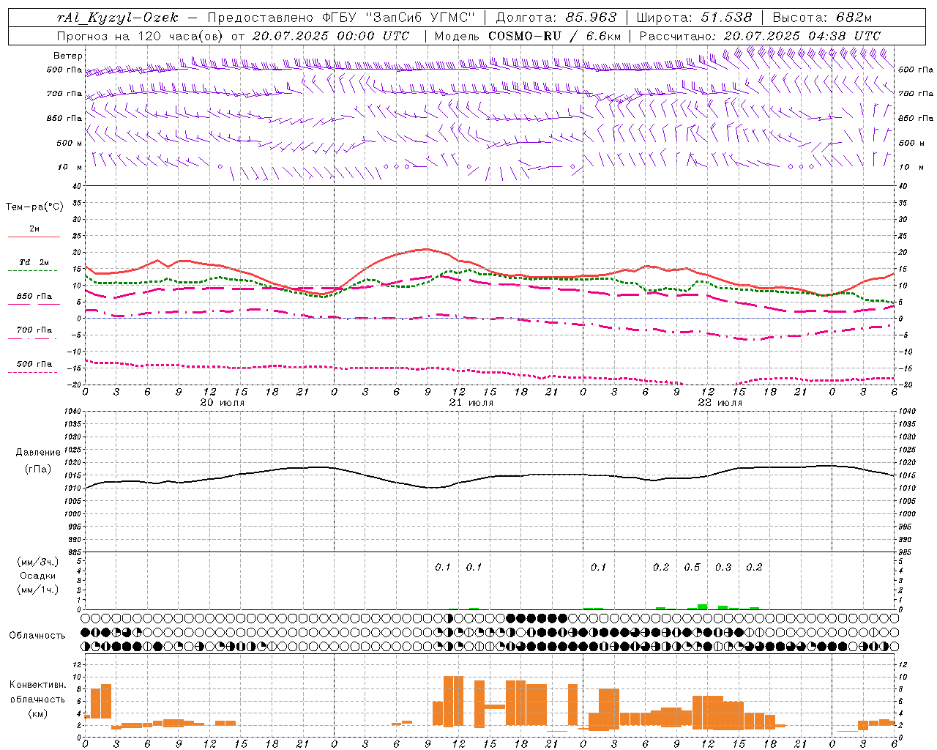937x750 pixels.
Task: Click the (мм/3ч.) precipitation unit label
Action: coord(38,562)
